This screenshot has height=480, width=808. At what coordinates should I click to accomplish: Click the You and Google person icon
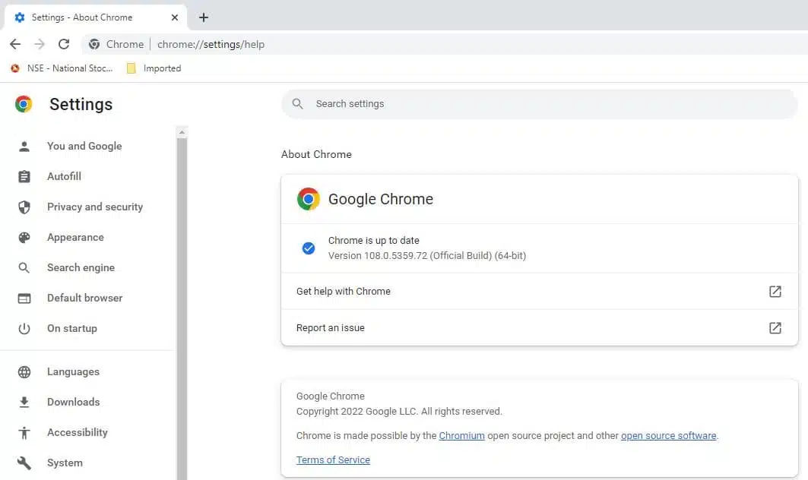point(24,147)
